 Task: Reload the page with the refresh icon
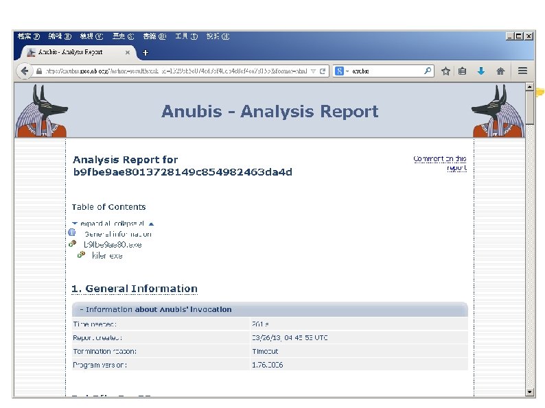[323, 71]
